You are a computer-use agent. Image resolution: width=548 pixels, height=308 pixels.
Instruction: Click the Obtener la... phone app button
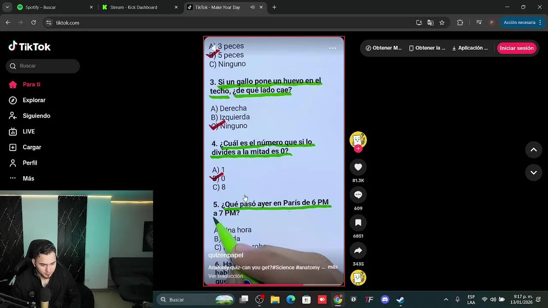point(427,48)
